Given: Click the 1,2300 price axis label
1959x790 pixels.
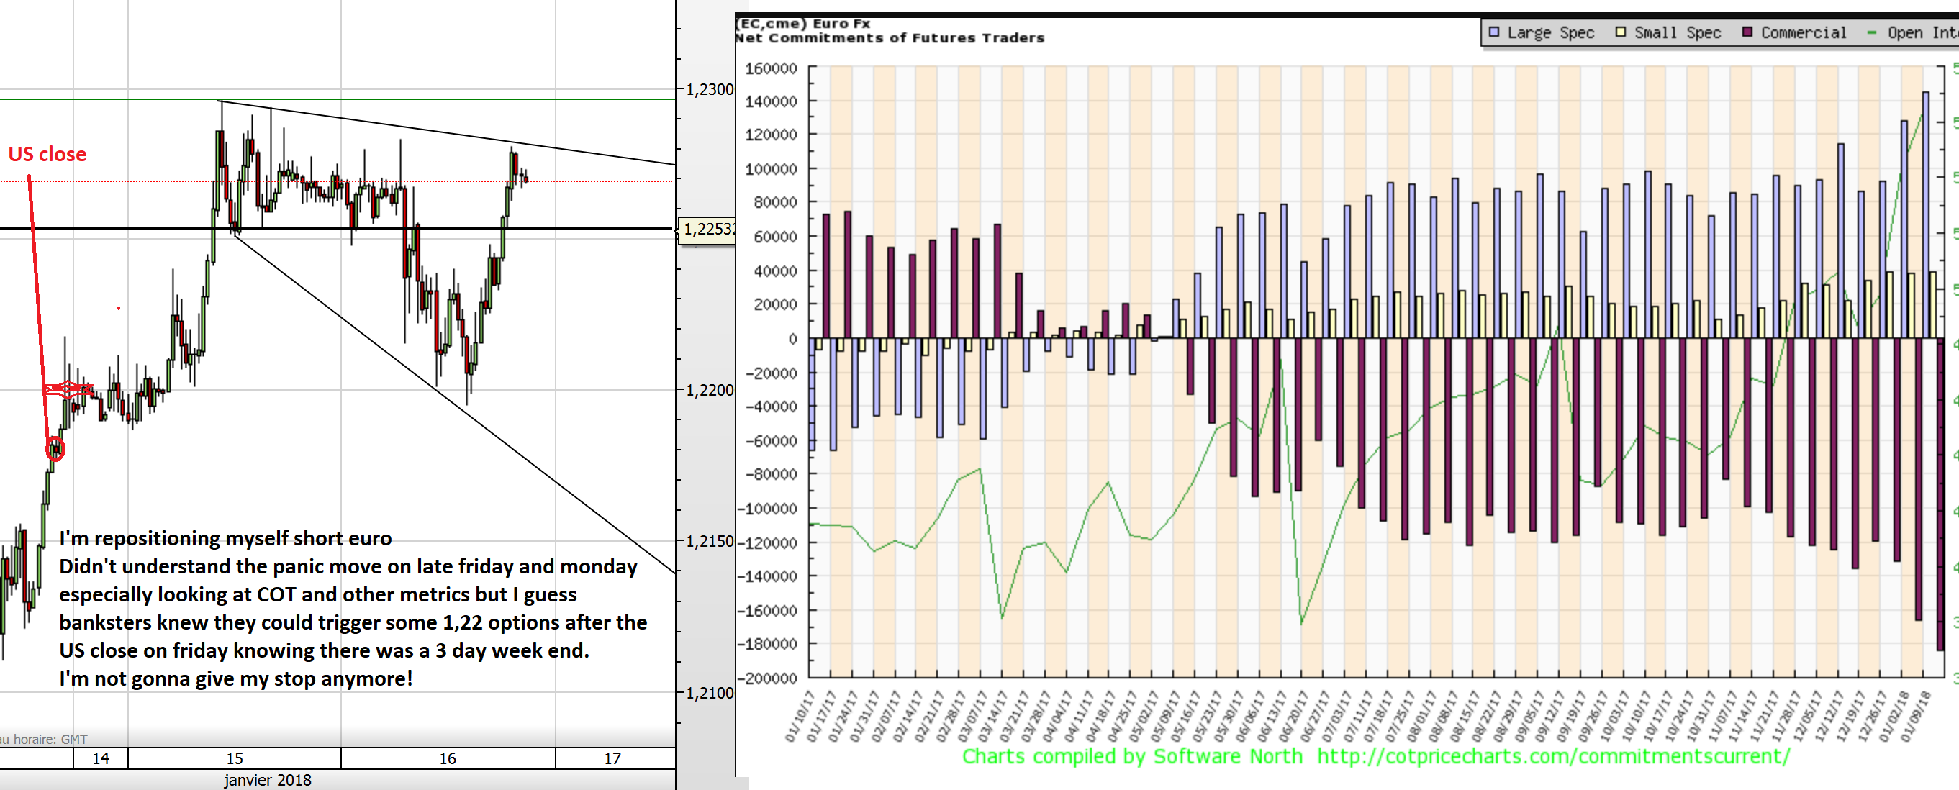Looking at the screenshot, I should [x=709, y=90].
